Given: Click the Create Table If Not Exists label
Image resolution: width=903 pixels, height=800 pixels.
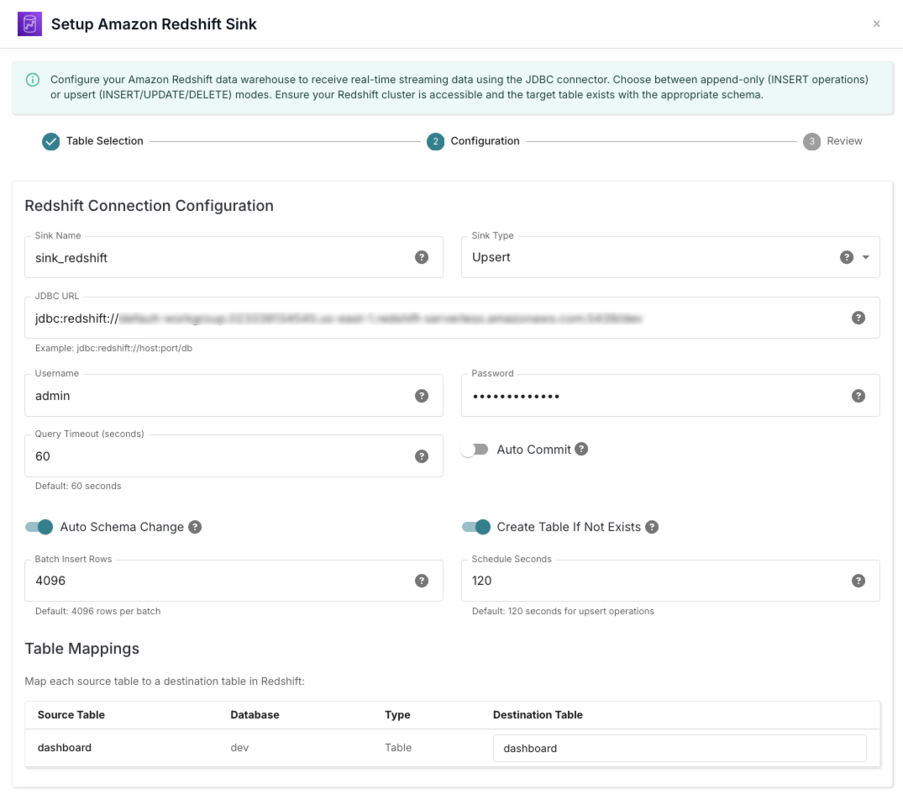Looking at the screenshot, I should click(569, 527).
